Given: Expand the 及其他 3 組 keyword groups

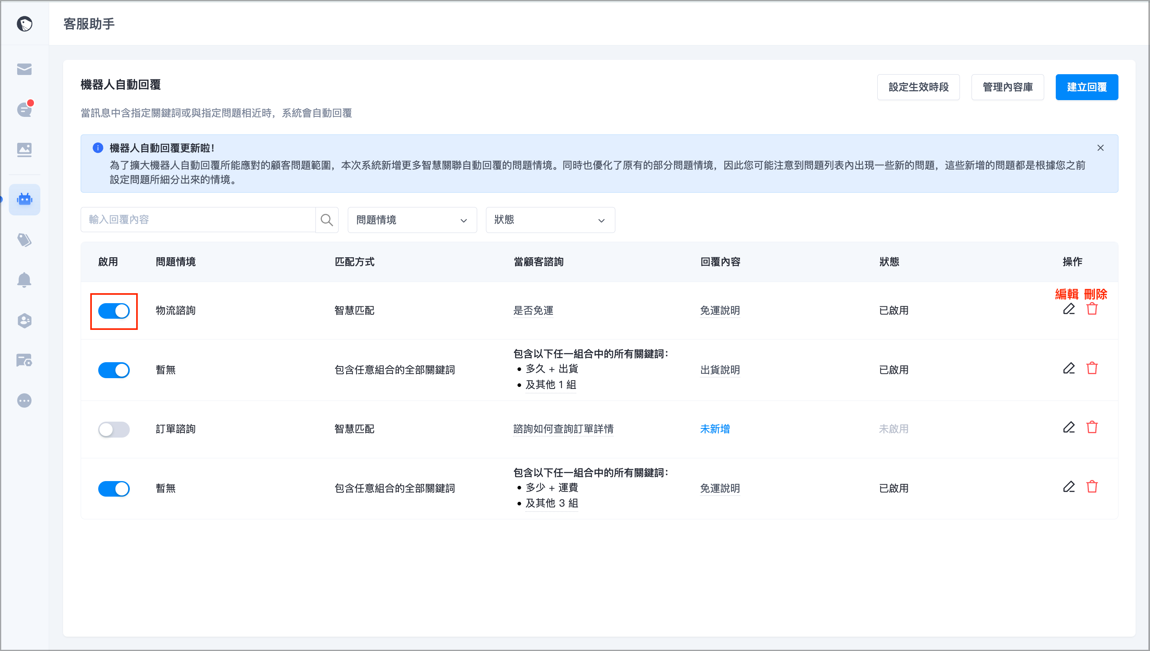Looking at the screenshot, I should [551, 503].
